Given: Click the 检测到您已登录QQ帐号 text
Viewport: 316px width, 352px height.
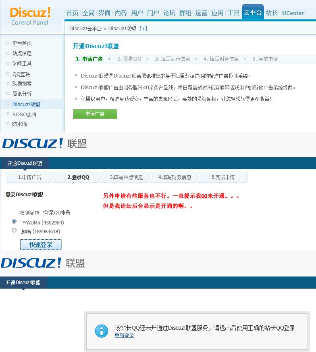Looking at the screenshot, I should [45, 213].
